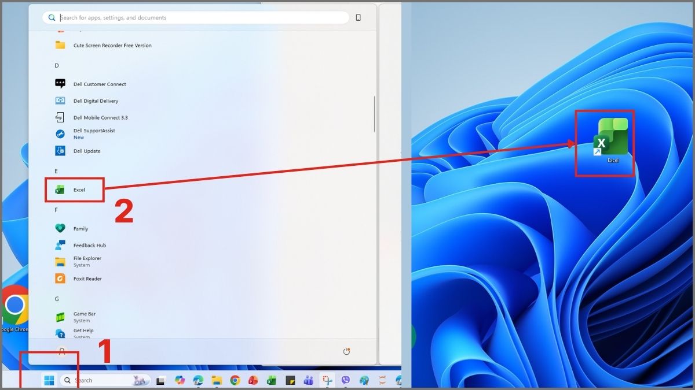Open the Excel shortcut on the desktop
The width and height of the screenshot is (695, 390).
[610, 140]
